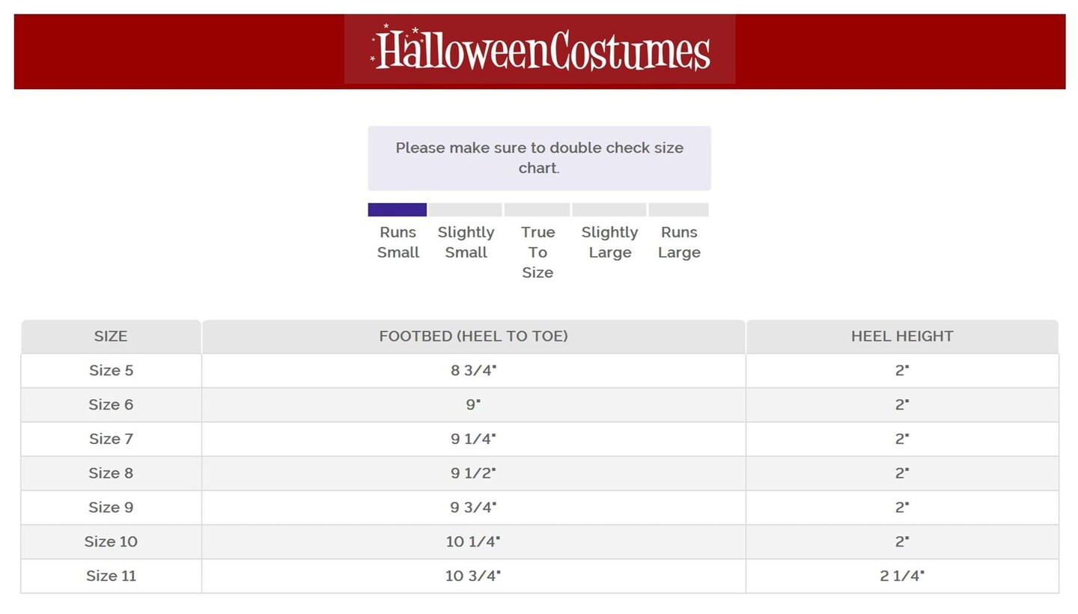Click the FOOTBED (HEEL TO TOE) header

pos(473,337)
